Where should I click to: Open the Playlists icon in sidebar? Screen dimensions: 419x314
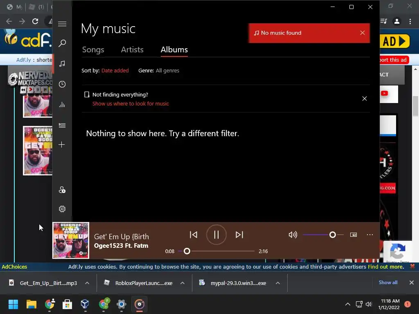pos(62,125)
